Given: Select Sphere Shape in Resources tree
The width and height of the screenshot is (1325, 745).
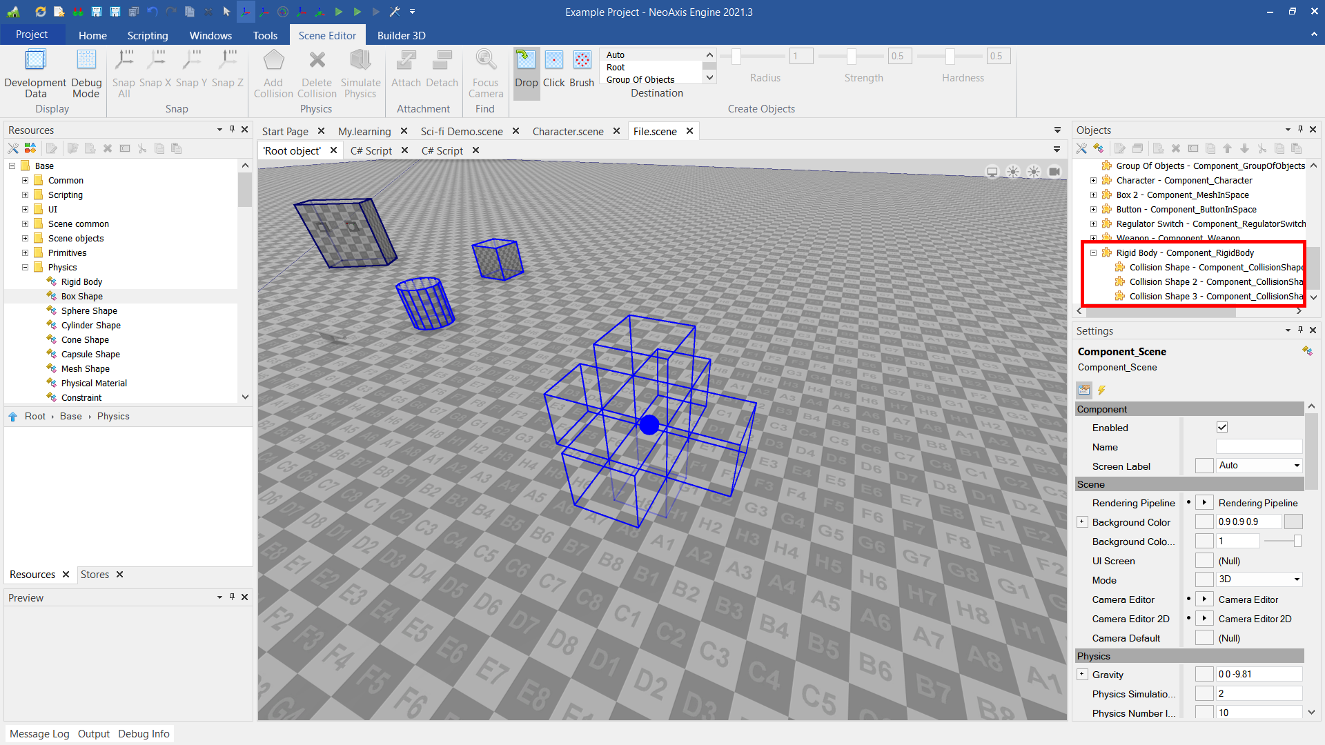Looking at the screenshot, I should [89, 311].
